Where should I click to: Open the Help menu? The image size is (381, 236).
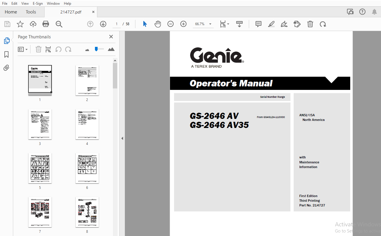point(67,4)
